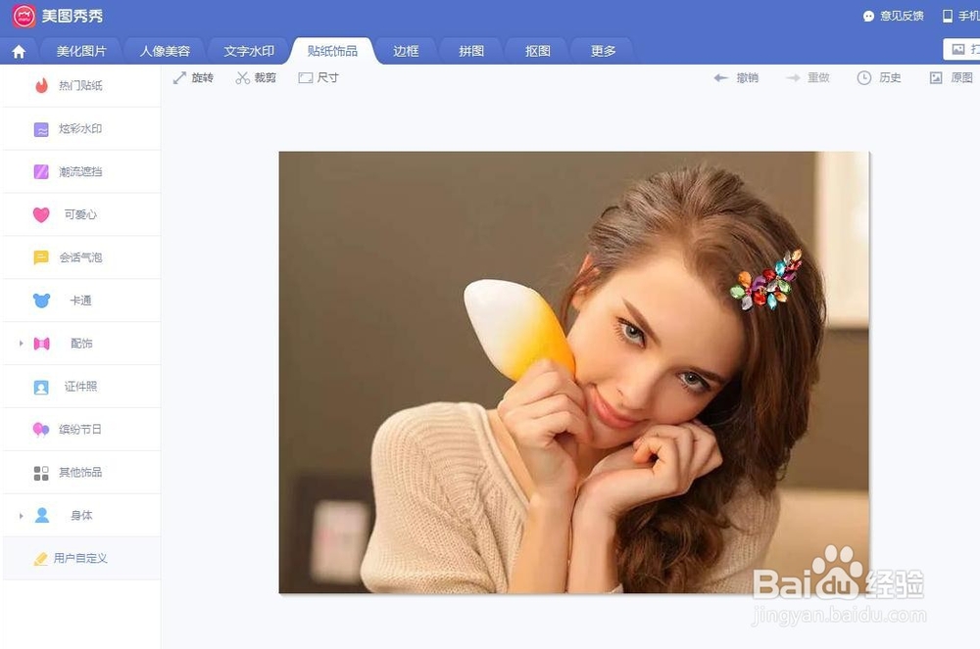Go to the home page icon

(x=19, y=52)
